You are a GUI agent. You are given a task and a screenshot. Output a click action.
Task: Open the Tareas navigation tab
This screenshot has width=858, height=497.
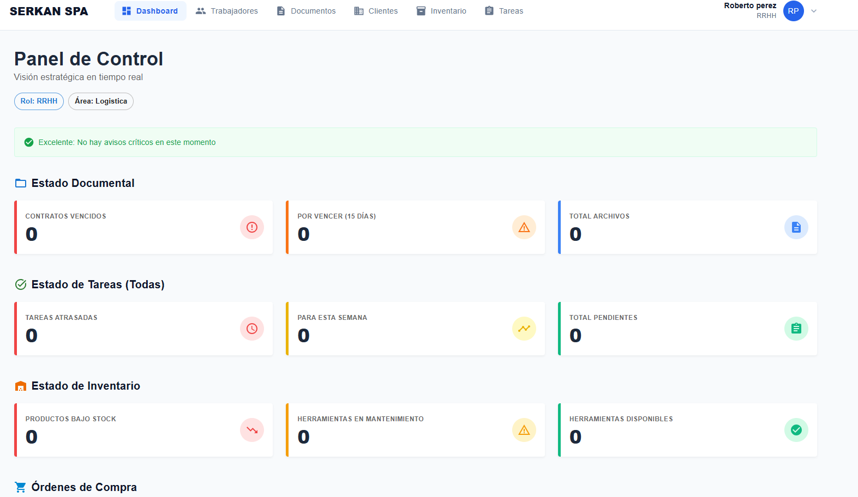click(504, 11)
